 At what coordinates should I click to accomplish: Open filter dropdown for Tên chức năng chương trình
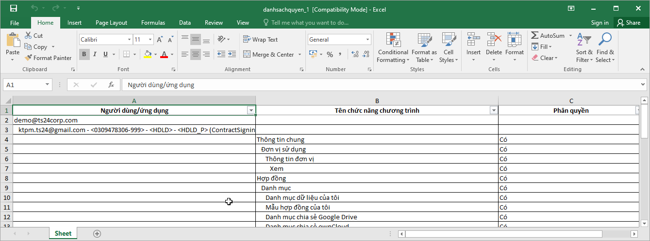(494, 110)
